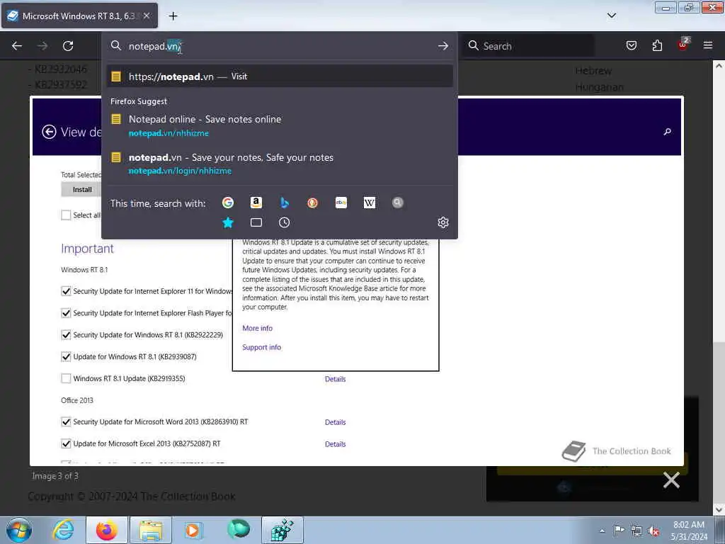Search bookmarks with the star icon

coord(227,222)
